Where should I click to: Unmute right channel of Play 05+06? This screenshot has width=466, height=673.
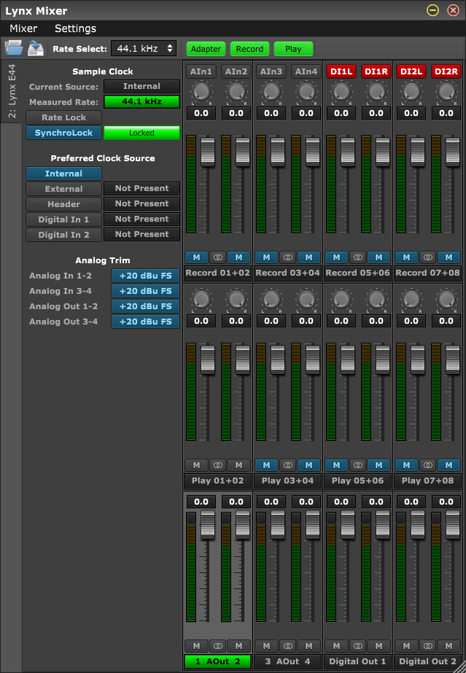[x=378, y=465]
